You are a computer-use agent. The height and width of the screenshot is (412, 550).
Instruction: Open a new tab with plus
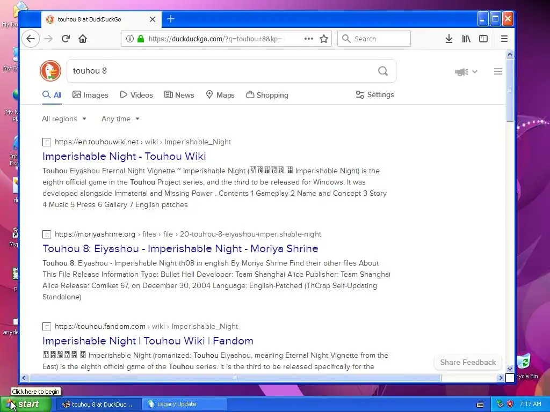171,19
